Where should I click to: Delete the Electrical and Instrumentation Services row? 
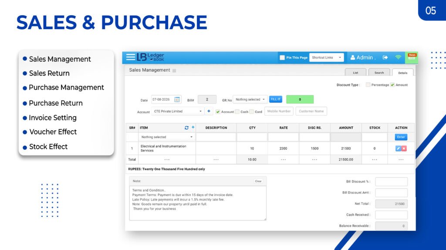point(404,148)
